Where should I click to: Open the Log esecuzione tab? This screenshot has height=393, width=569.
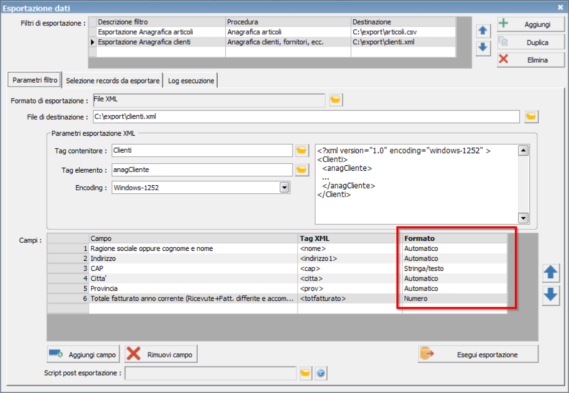coord(191,81)
